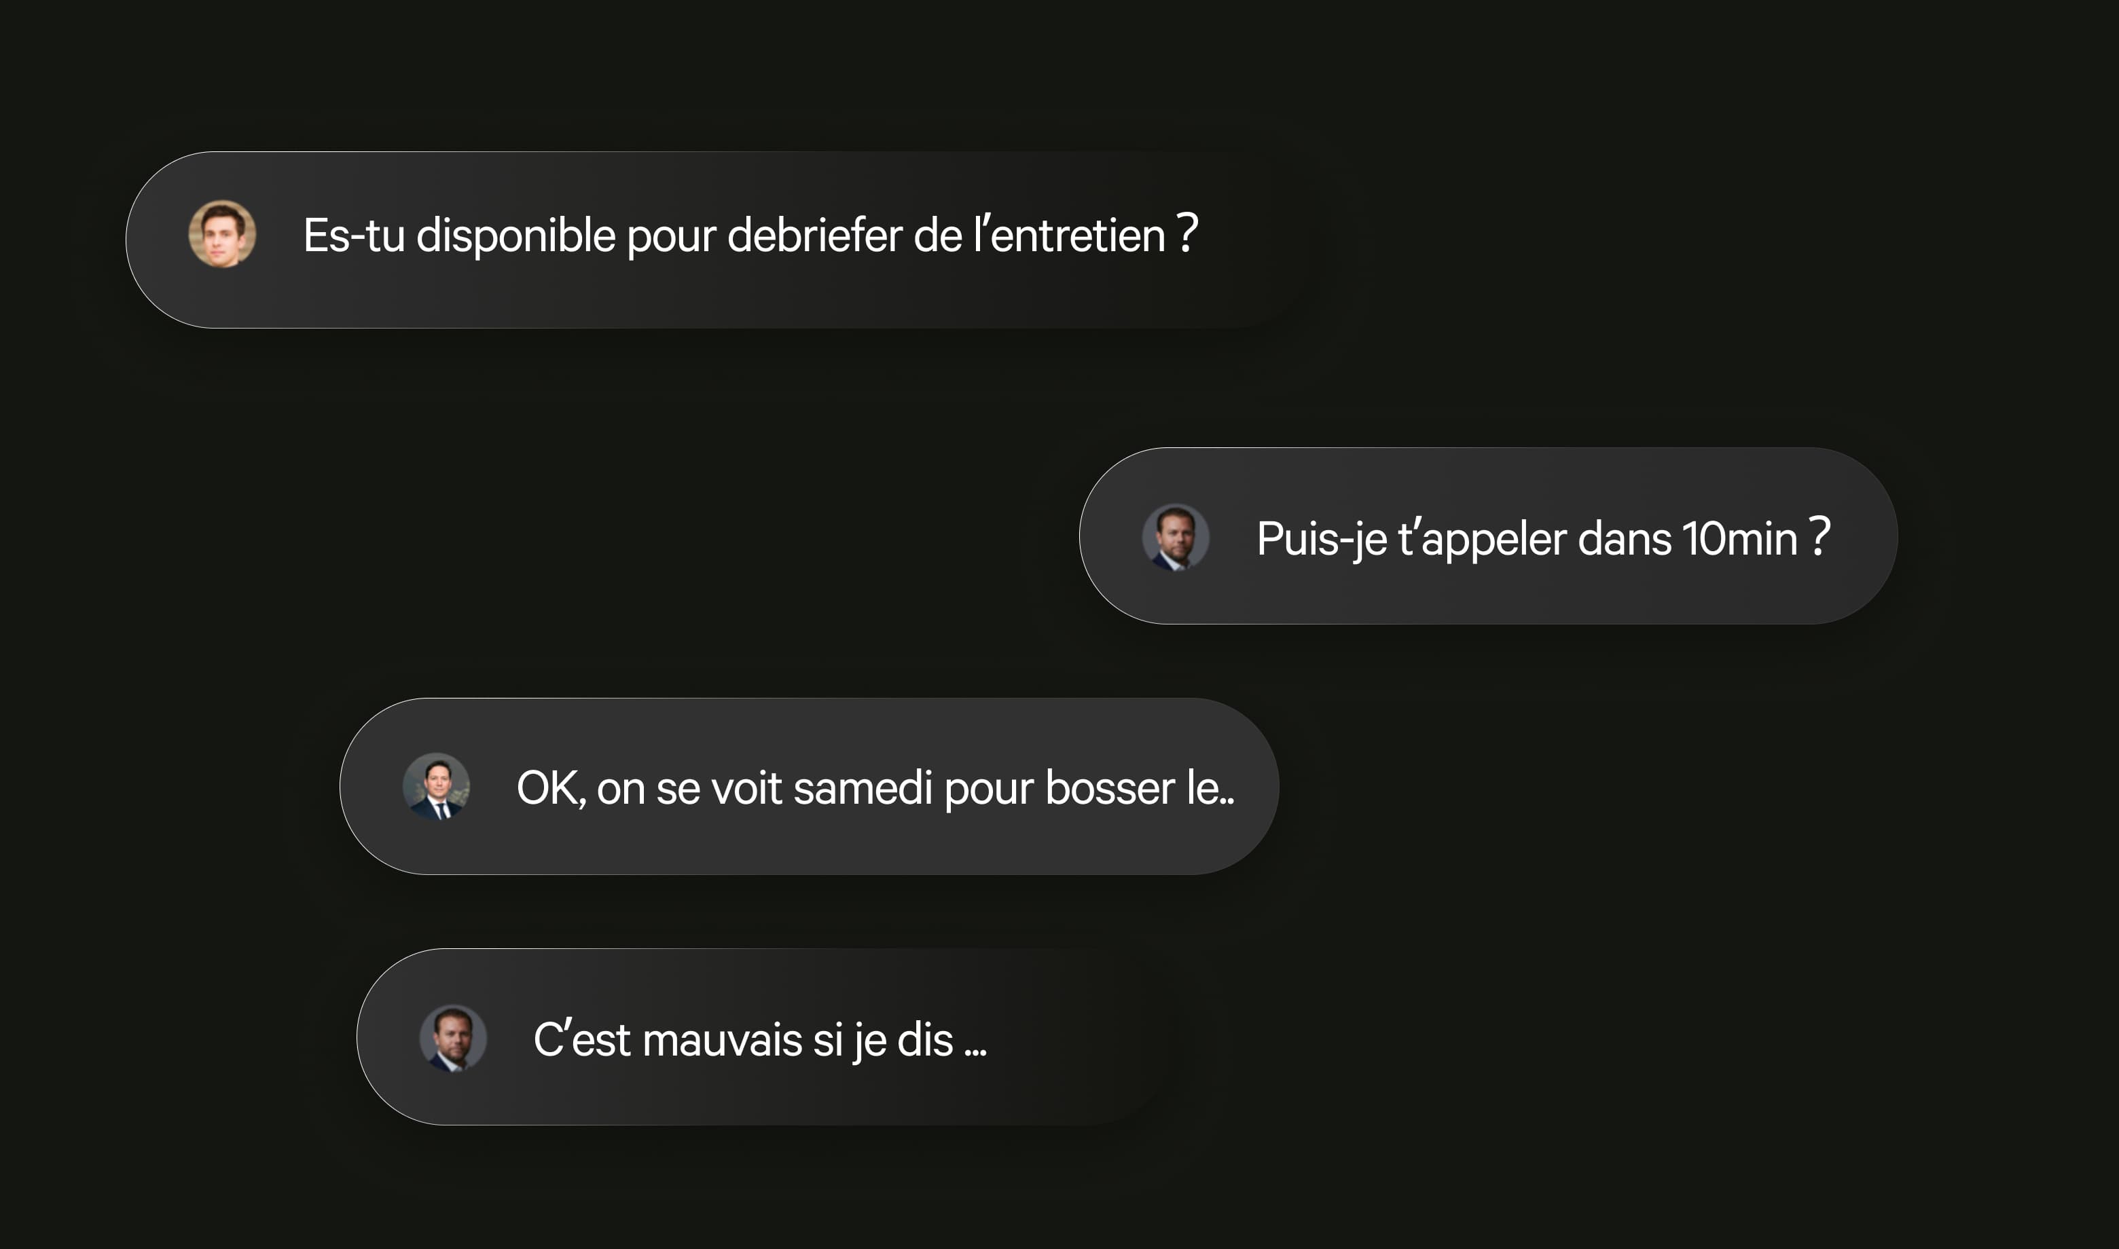Click the word 'debriefer' in the first message
Image resolution: width=2119 pixels, height=1249 pixels.
coord(814,236)
